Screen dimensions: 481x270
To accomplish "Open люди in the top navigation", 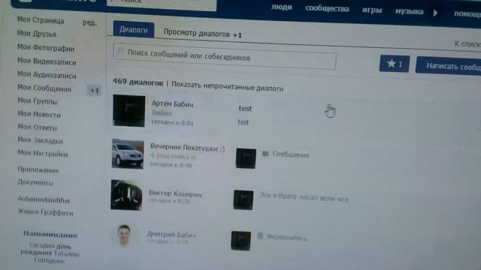I will (x=282, y=7).
